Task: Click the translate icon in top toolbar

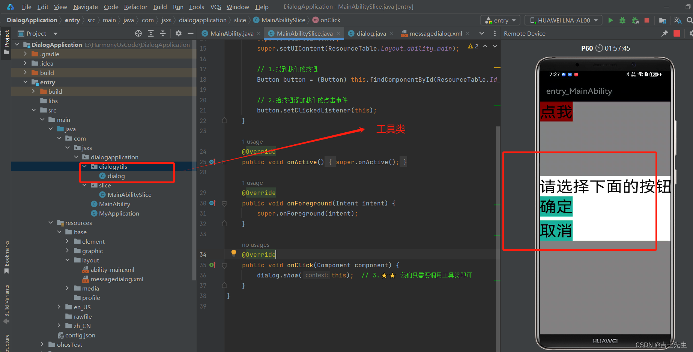Action: (x=678, y=20)
